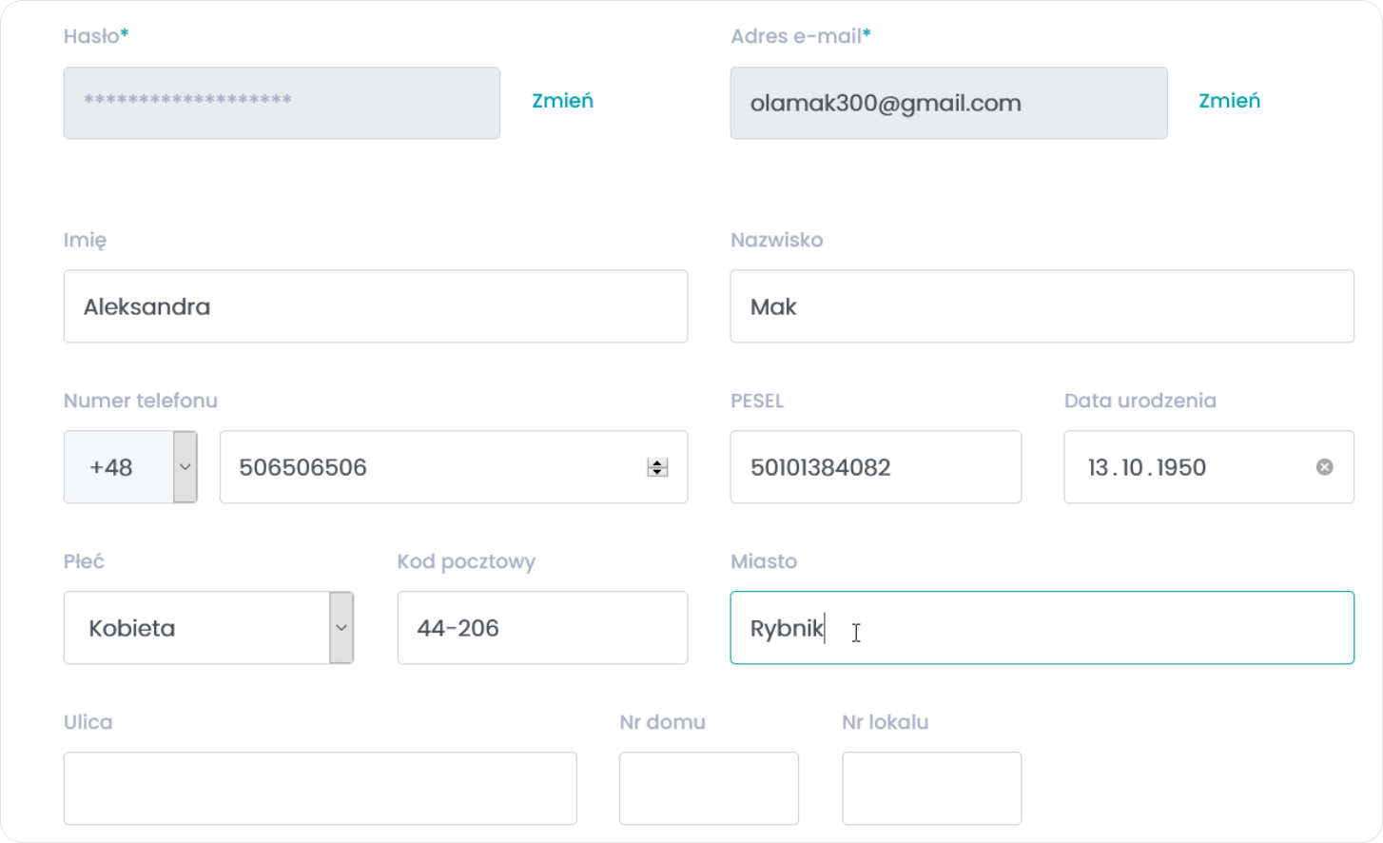Click the Nazwisko field containing Mak
The height and width of the screenshot is (843, 1383).
coord(1042,306)
